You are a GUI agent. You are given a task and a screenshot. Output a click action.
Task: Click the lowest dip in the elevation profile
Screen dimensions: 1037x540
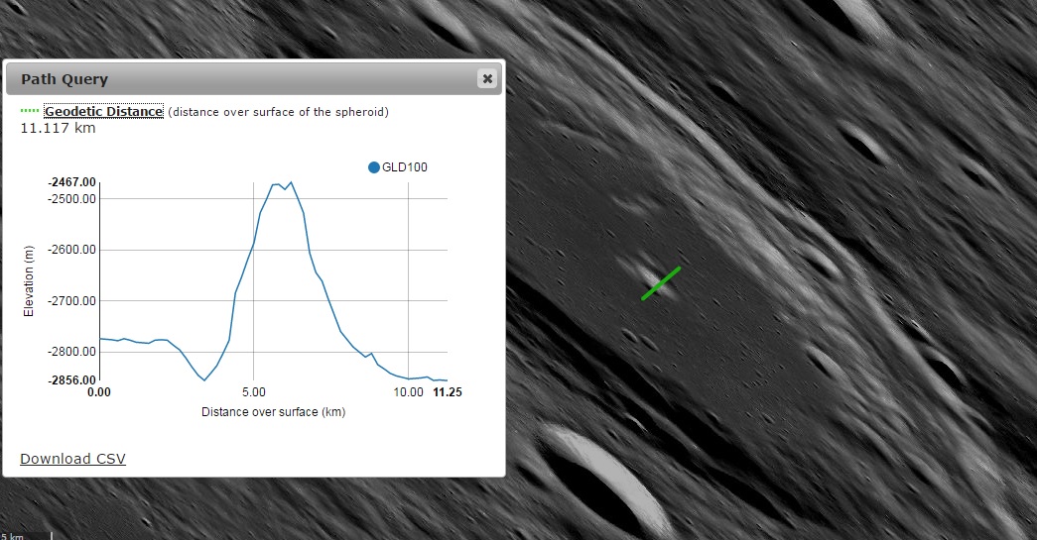204,379
